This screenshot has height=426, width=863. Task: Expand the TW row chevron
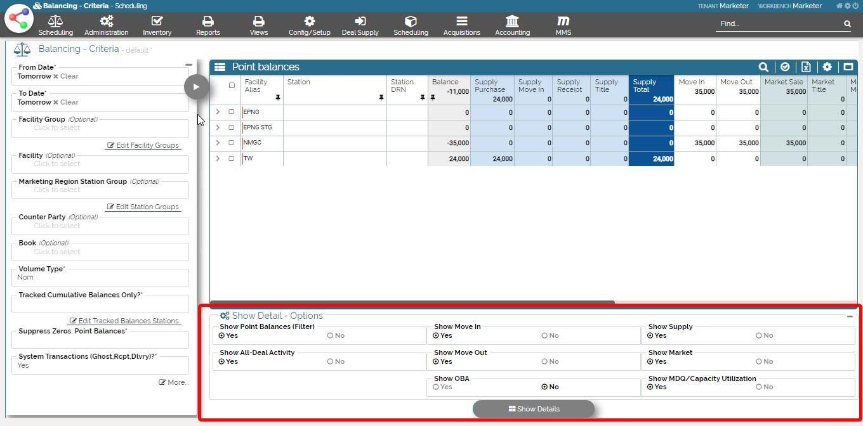click(218, 158)
